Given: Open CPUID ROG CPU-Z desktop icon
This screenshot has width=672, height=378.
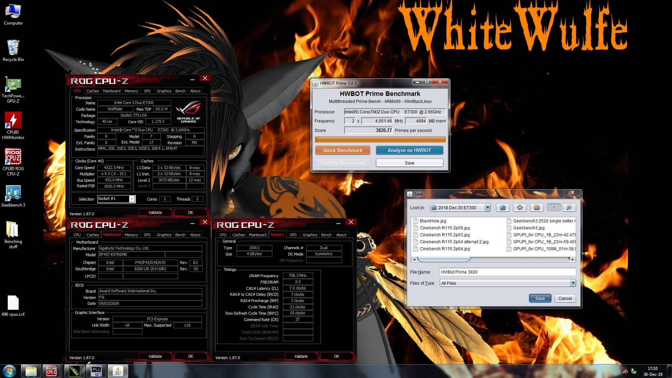Looking at the screenshot, I should 13,162.
